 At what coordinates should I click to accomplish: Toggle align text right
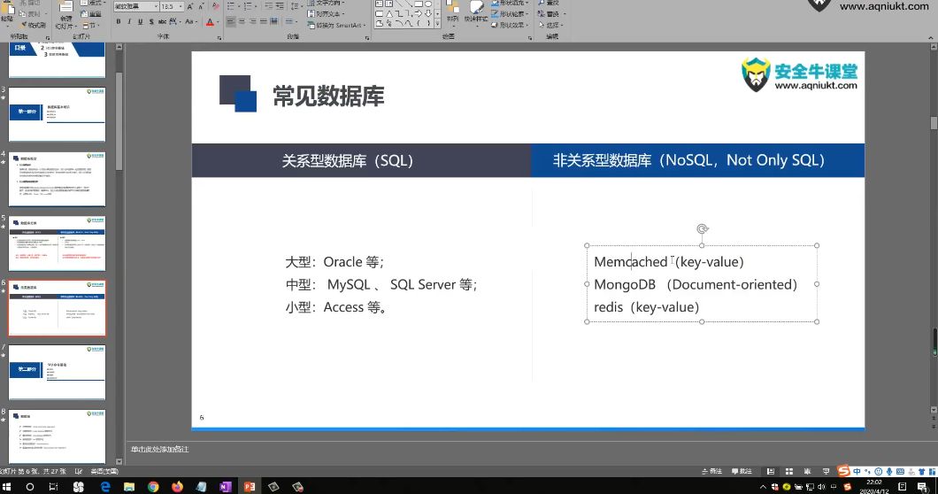tap(252, 21)
